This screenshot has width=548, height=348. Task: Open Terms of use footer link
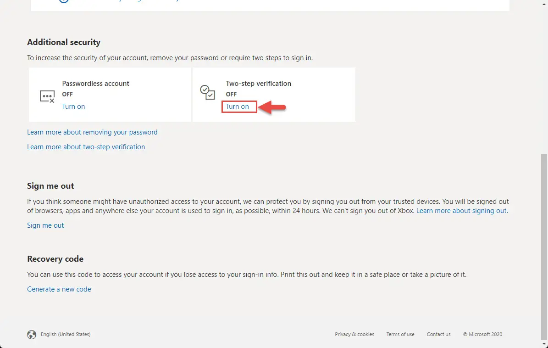pyautogui.click(x=400, y=334)
